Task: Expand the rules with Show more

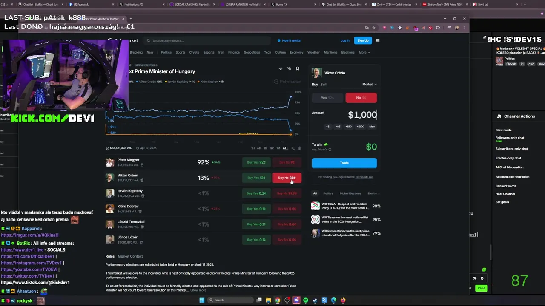Action: click(198, 290)
